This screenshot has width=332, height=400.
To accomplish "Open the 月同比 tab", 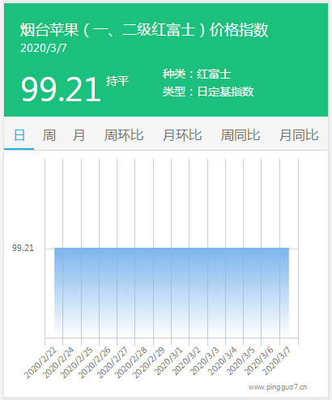I will click(299, 135).
